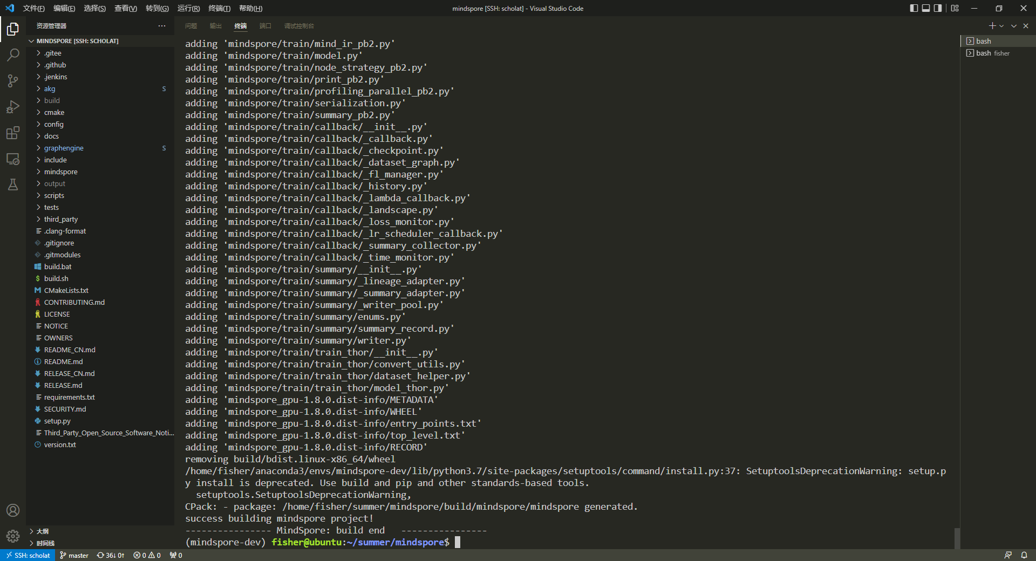The width and height of the screenshot is (1036, 561).
Task: Toggle the secondary side bar layout icon
Action: 938,8
